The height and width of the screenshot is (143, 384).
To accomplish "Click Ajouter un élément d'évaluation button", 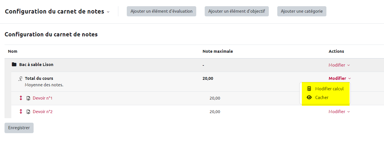I will (x=161, y=11).
